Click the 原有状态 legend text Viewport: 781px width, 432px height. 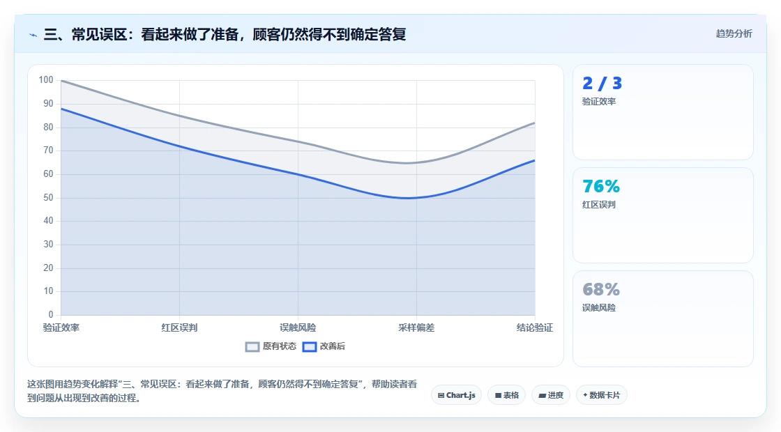(x=280, y=346)
